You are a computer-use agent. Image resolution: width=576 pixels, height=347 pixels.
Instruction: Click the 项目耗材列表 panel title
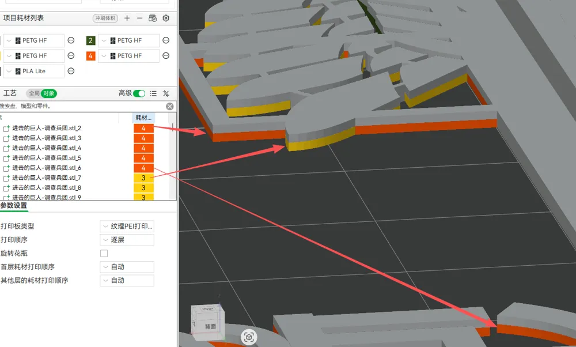pyautogui.click(x=23, y=18)
